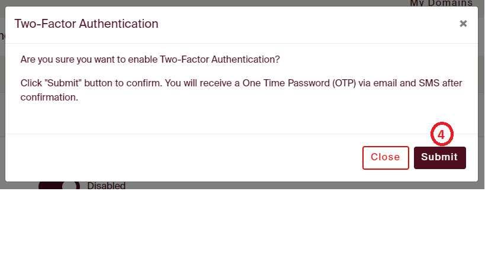Open the My Domains menu item

coord(441,4)
